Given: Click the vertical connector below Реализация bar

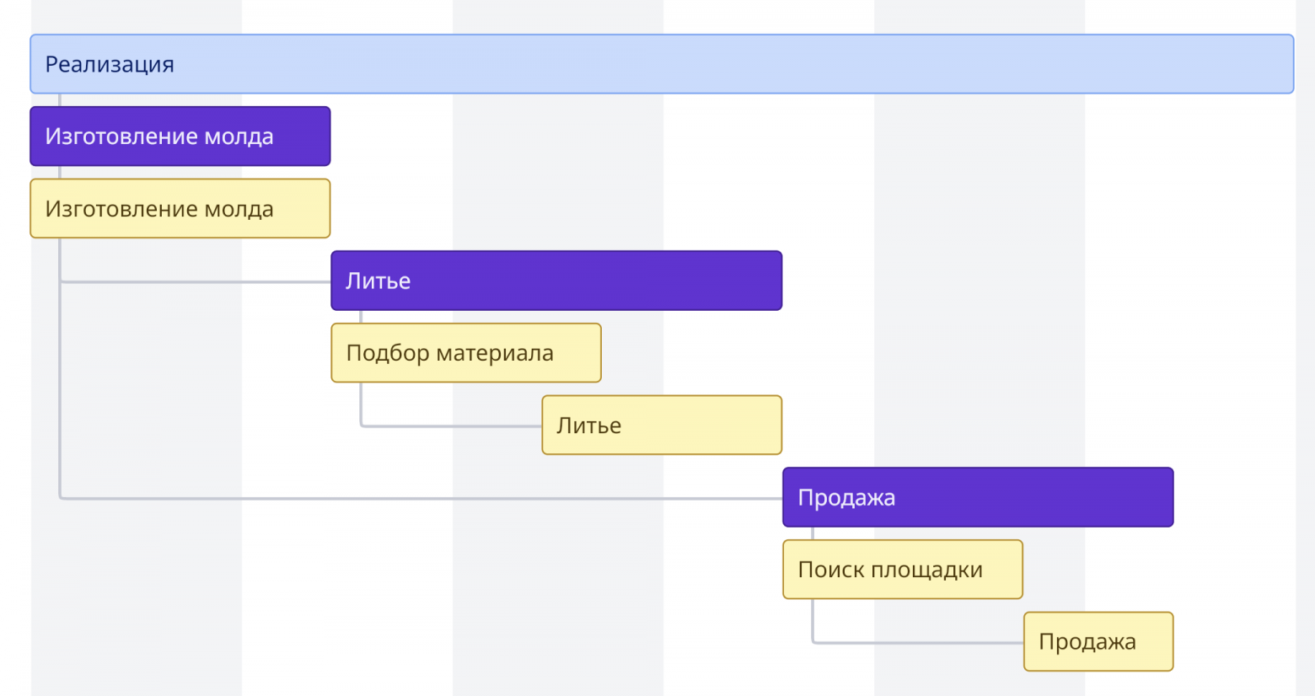Looking at the screenshot, I should [60, 99].
